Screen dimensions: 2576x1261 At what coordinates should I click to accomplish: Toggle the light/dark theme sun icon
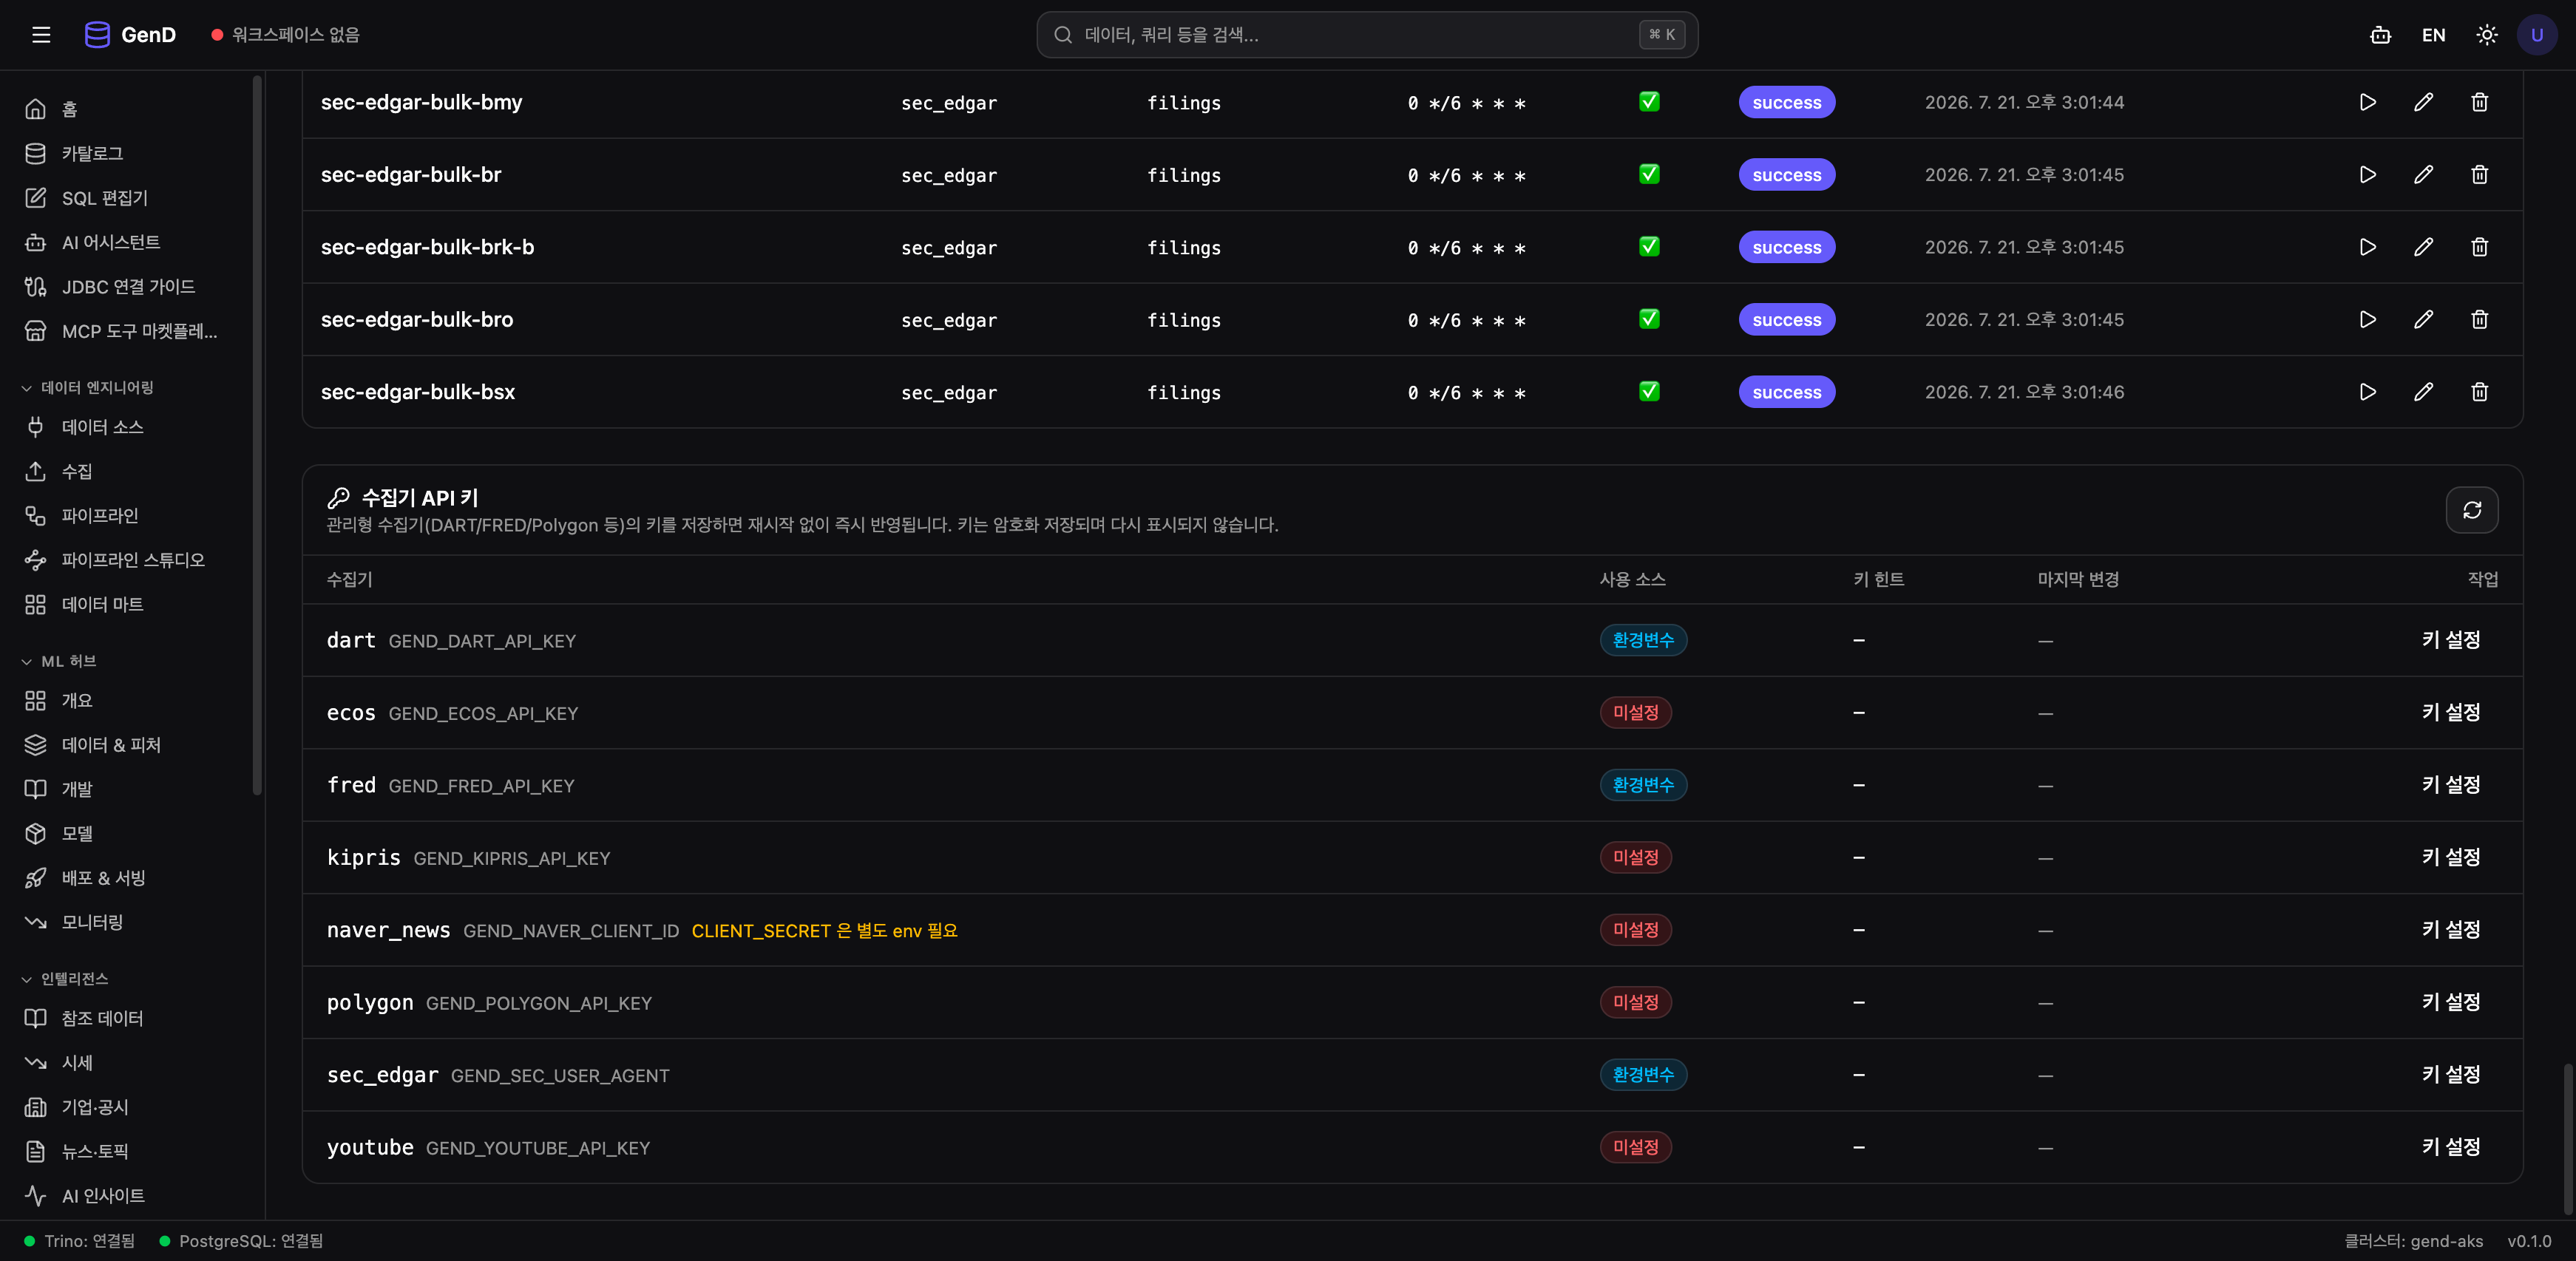(x=2487, y=35)
